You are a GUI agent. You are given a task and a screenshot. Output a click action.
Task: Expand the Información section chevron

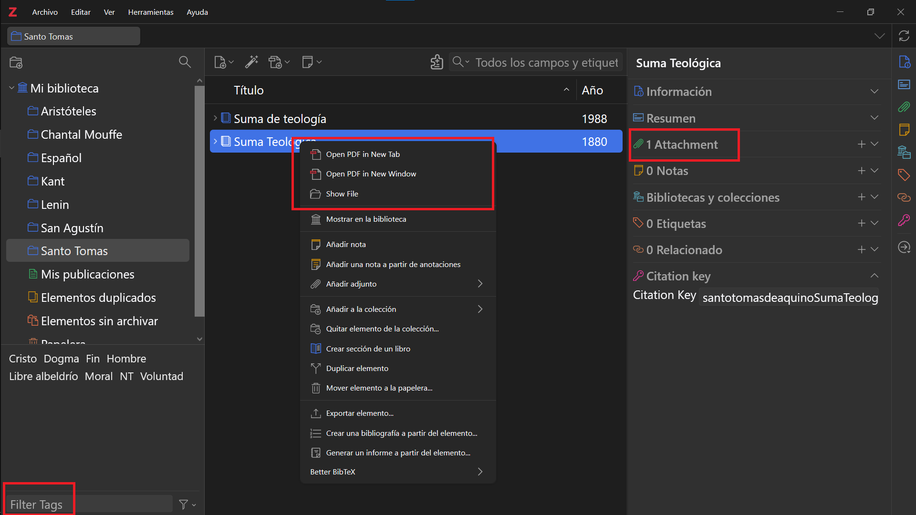tap(874, 92)
